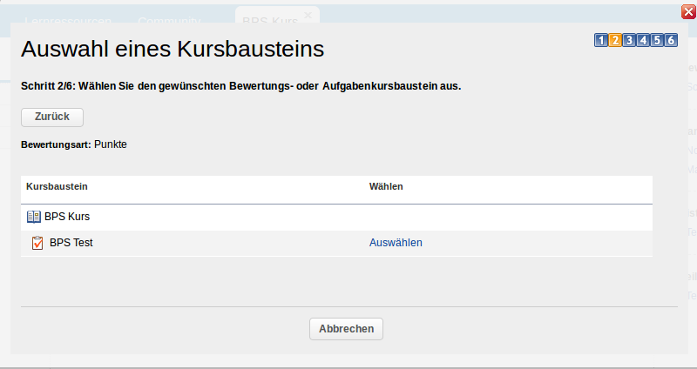Click wizard step 4 indicator
The height and width of the screenshot is (369, 697).
coord(643,40)
